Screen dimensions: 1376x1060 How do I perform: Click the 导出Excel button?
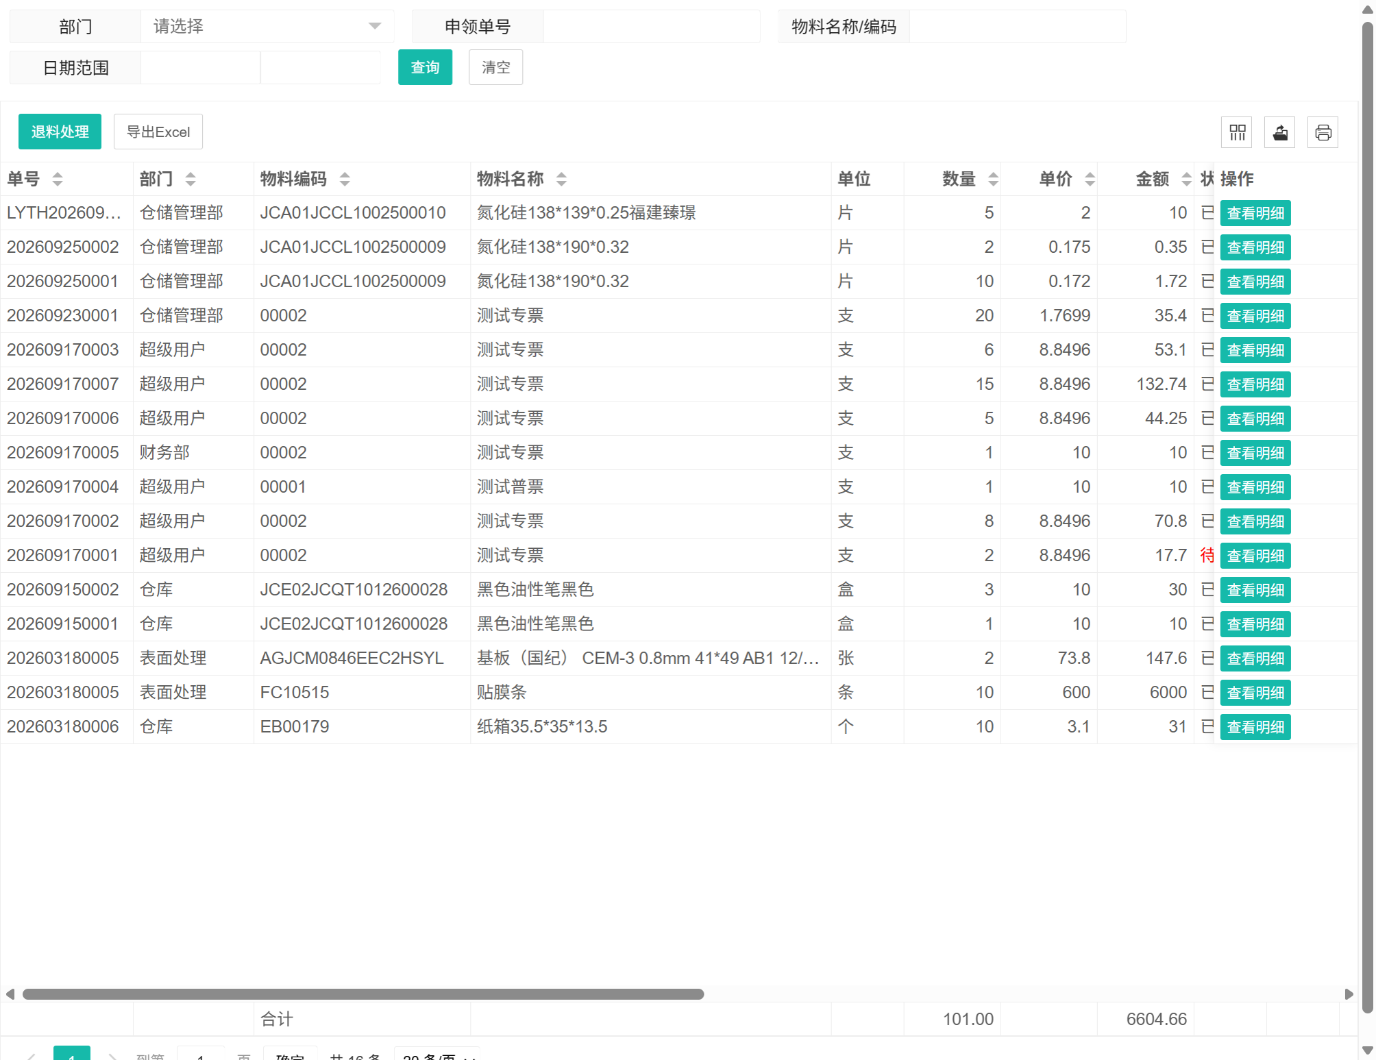click(158, 132)
